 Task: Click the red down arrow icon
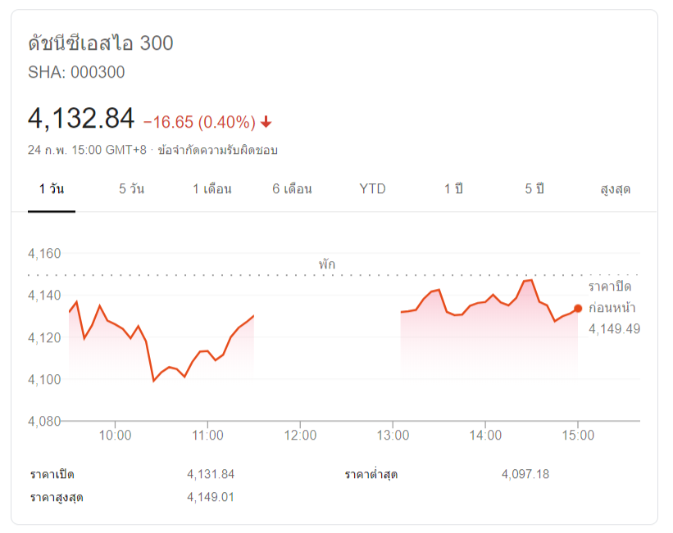(266, 122)
